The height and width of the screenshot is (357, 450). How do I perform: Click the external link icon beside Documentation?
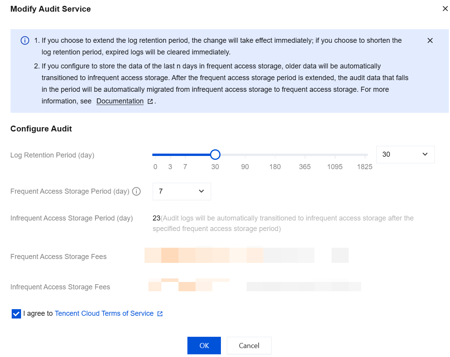coord(150,101)
